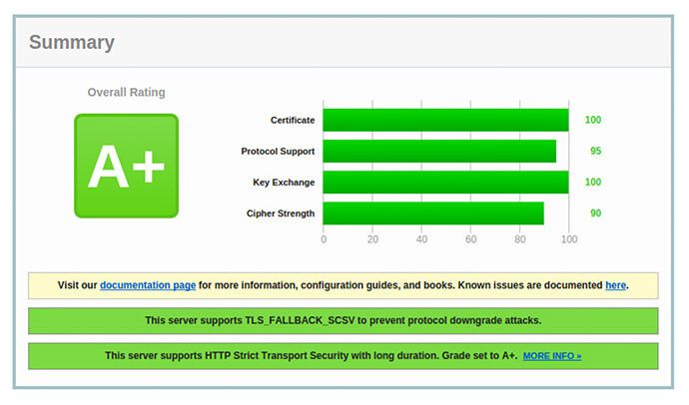The height and width of the screenshot is (405, 689).
Task: Open the documentation page link
Action: pyautogui.click(x=148, y=285)
